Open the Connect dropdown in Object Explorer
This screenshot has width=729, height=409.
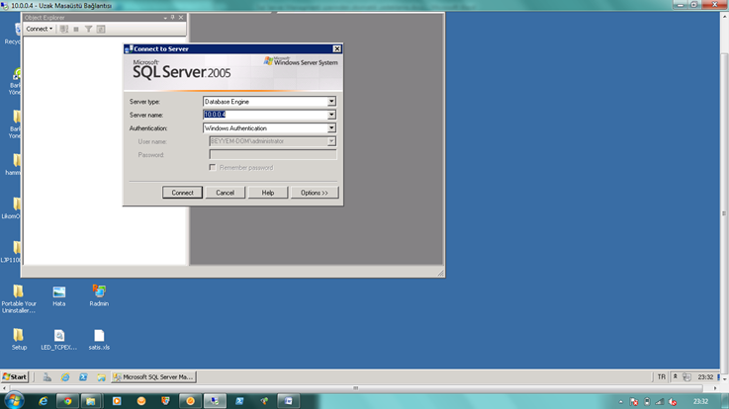pos(39,29)
